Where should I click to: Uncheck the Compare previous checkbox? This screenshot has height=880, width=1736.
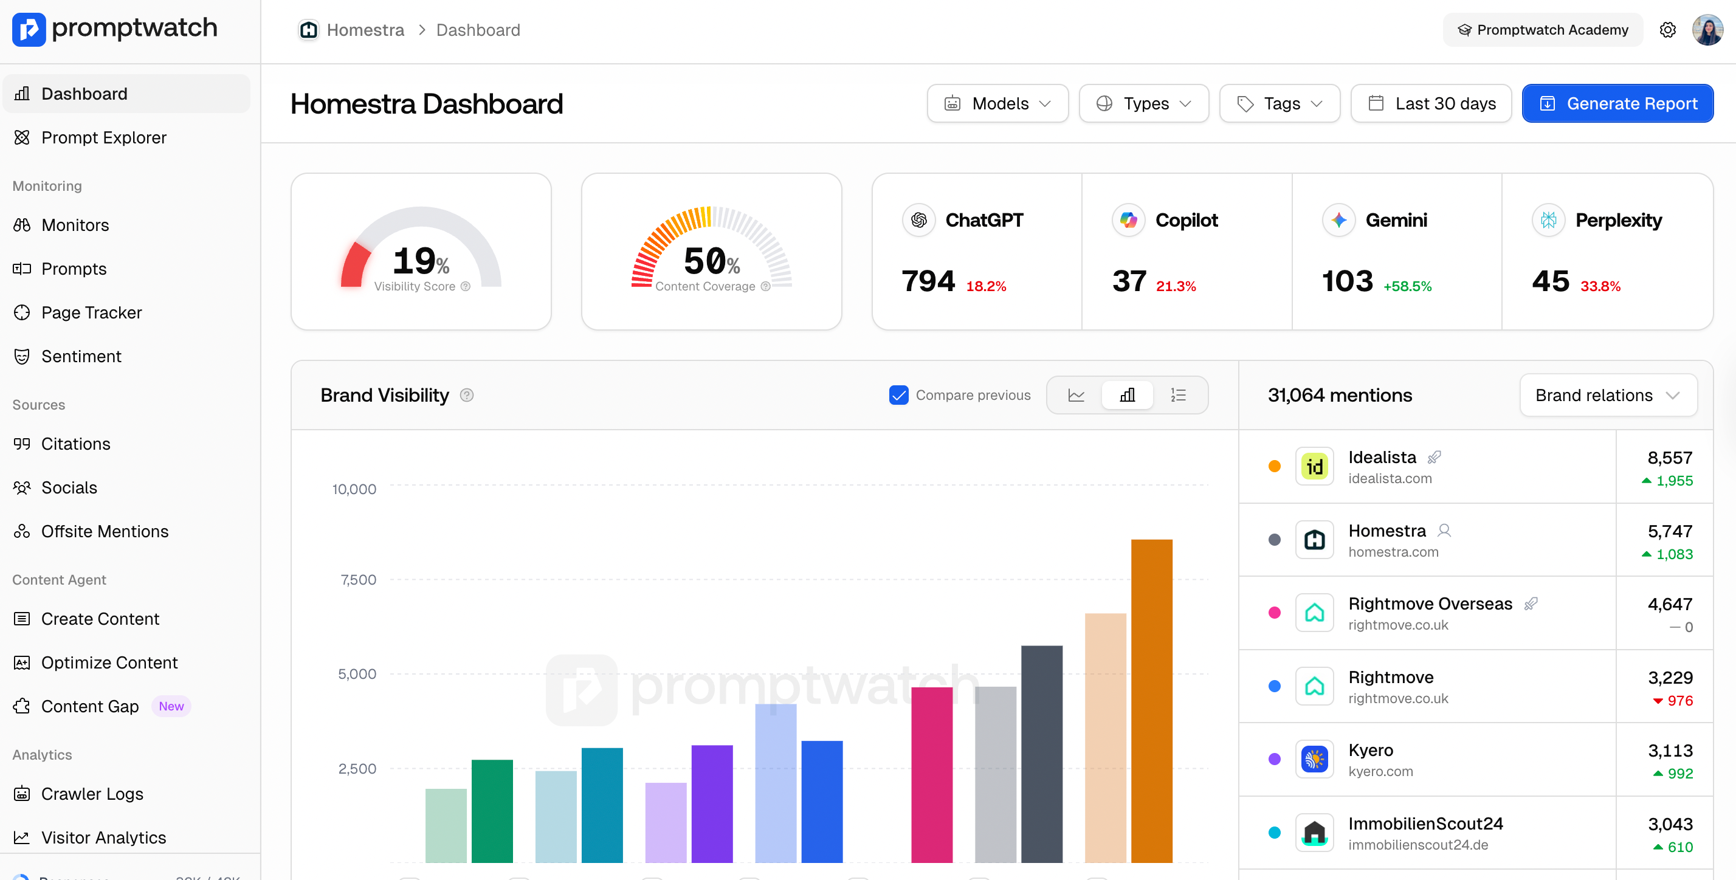[898, 395]
